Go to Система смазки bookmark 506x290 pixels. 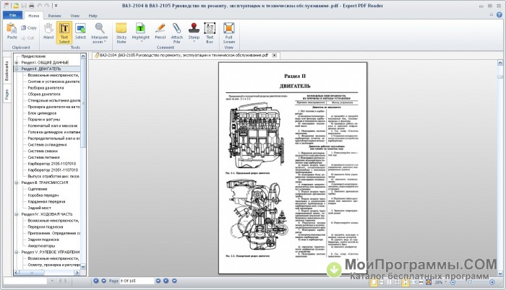pyautogui.click(x=43, y=151)
